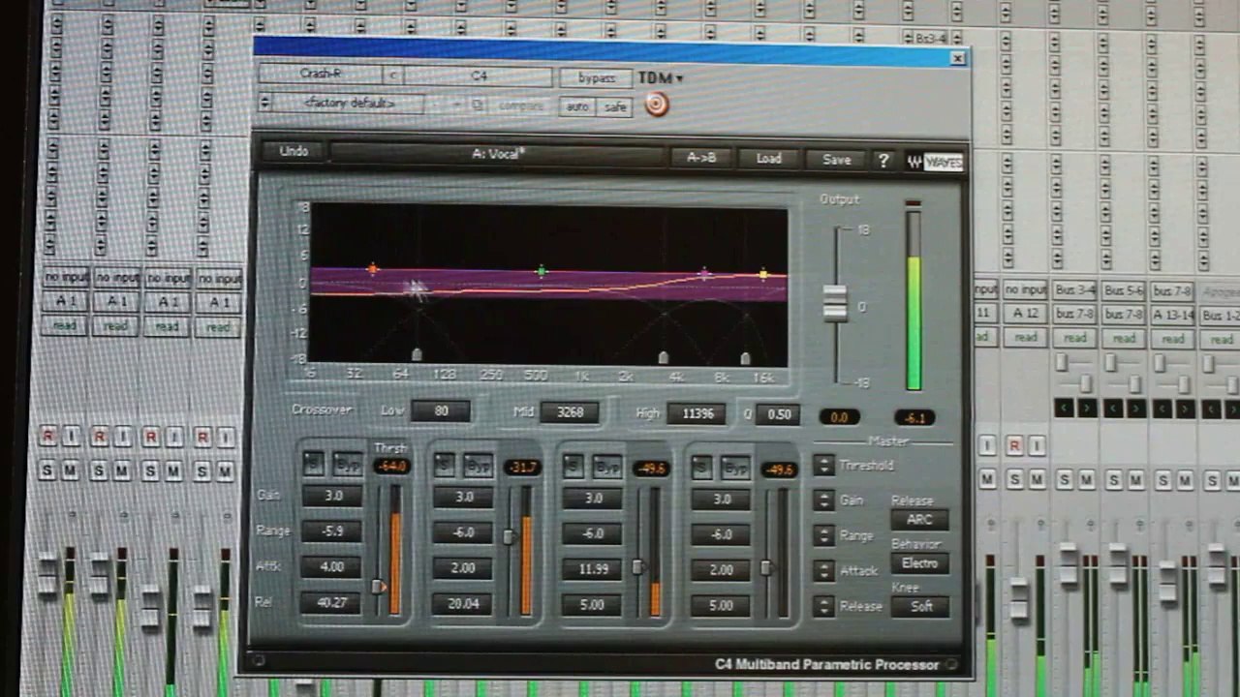Open the factory default preset menu

(349, 103)
